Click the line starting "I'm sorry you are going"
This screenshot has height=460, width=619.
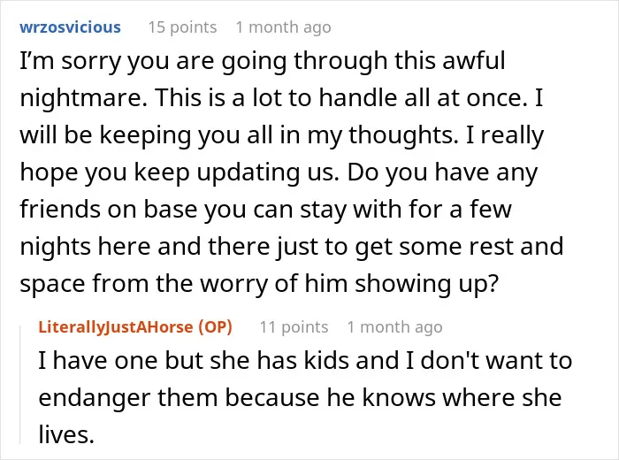263,61
